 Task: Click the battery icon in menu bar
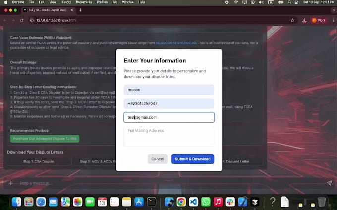[281, 2]
